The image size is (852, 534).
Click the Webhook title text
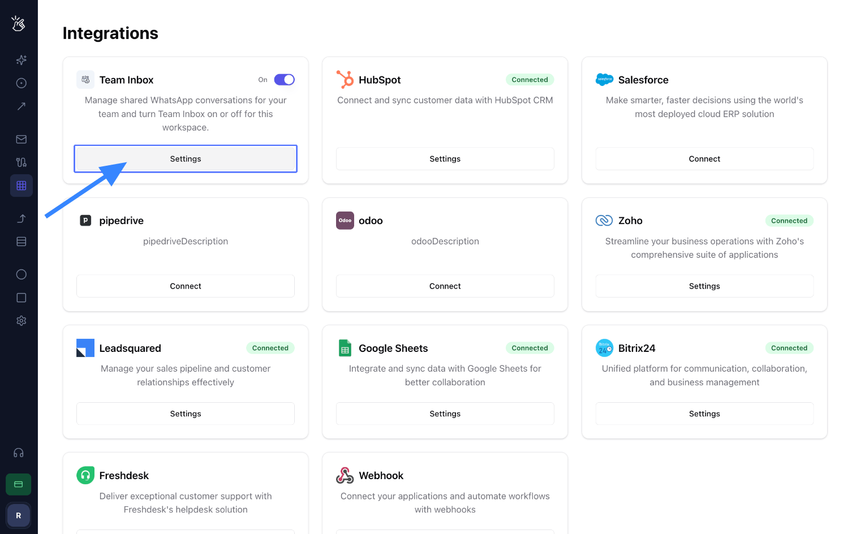(381, 475)
